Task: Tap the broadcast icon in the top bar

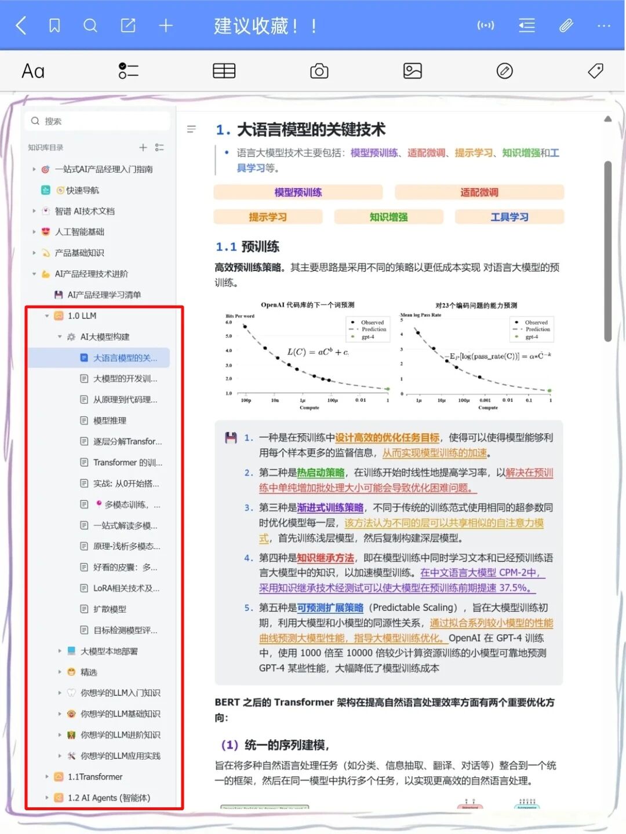Action: [x=486, y=25]
